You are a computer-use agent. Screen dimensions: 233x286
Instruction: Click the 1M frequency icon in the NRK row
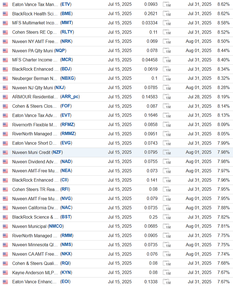(x=167, y=41)
